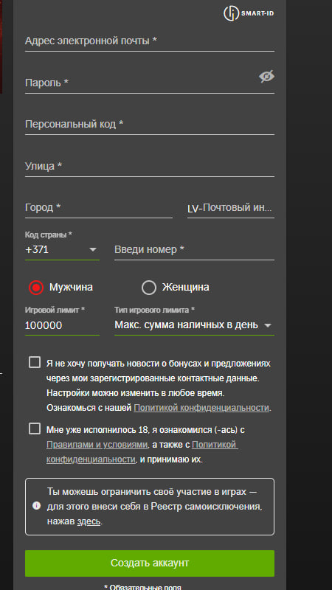The height and width of the screenshot is (590, 332).
Task: Select the Мужчина radio button
Action: point(36,288)
